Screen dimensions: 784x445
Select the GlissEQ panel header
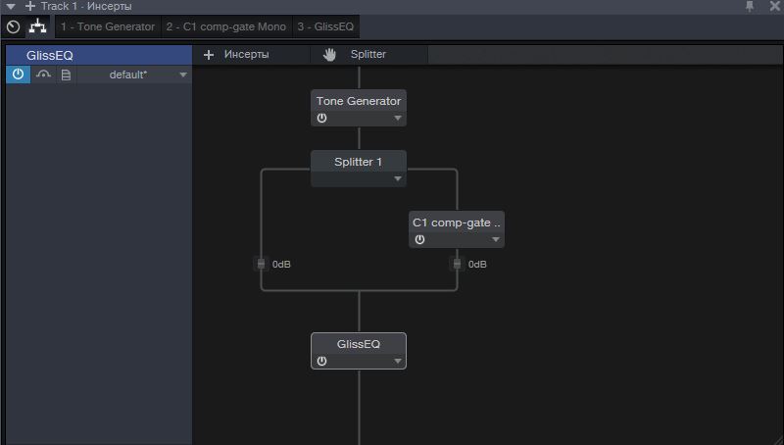99,56
